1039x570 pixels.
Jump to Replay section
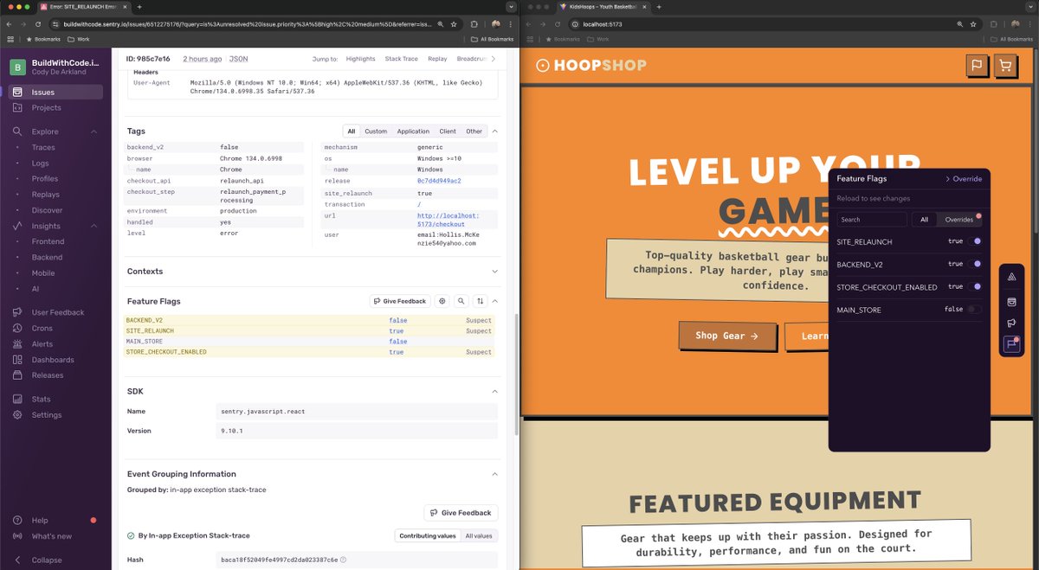pyautogui.click(x=437, y=59)
